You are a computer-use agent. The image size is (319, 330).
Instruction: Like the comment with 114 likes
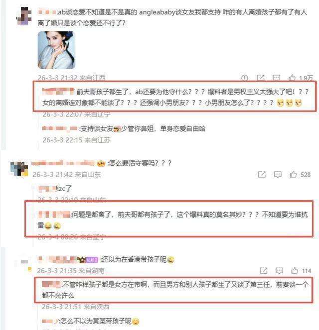coord(295,270)
